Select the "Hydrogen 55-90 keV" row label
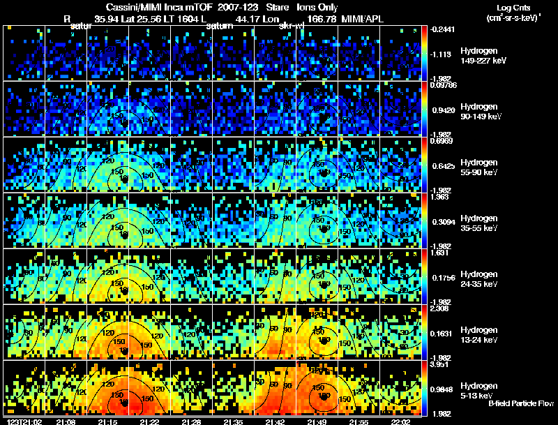Viewport: 558px width, 425px height. (x=479, y=167)
